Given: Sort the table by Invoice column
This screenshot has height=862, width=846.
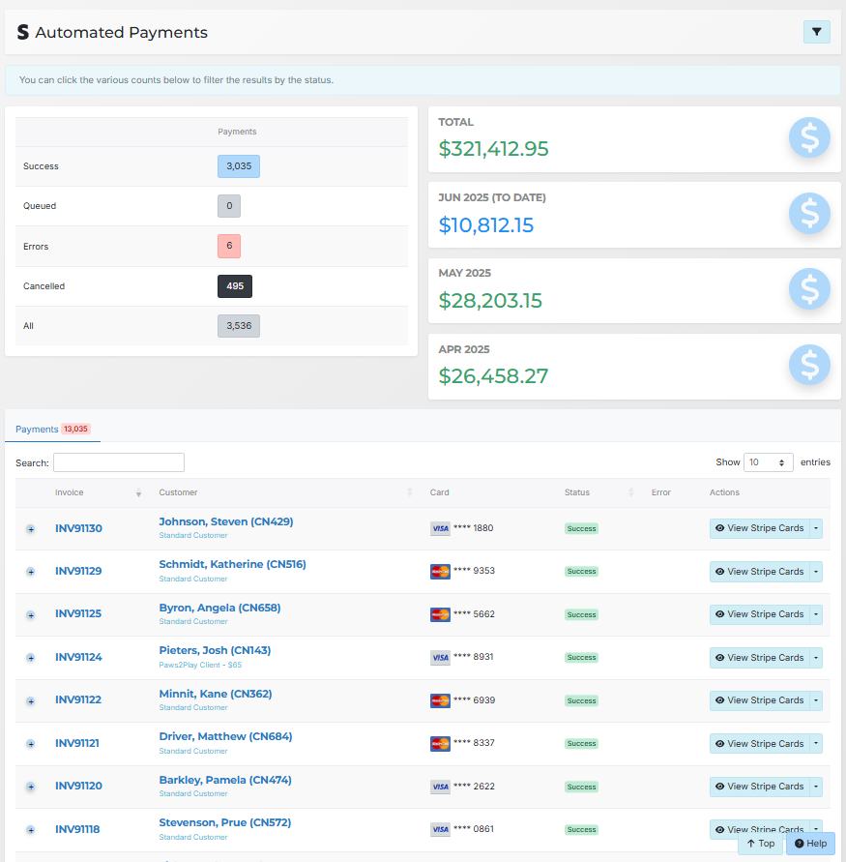Looking at the screenshot, I should tap(97, 492).
